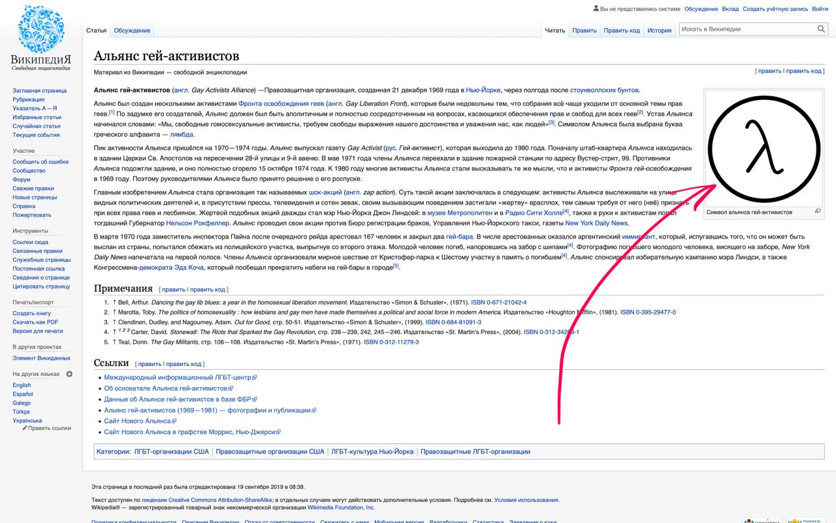The width and height of the screenshot is (836, 523).
Task: Open Случайная статья link
Action: 37,126
